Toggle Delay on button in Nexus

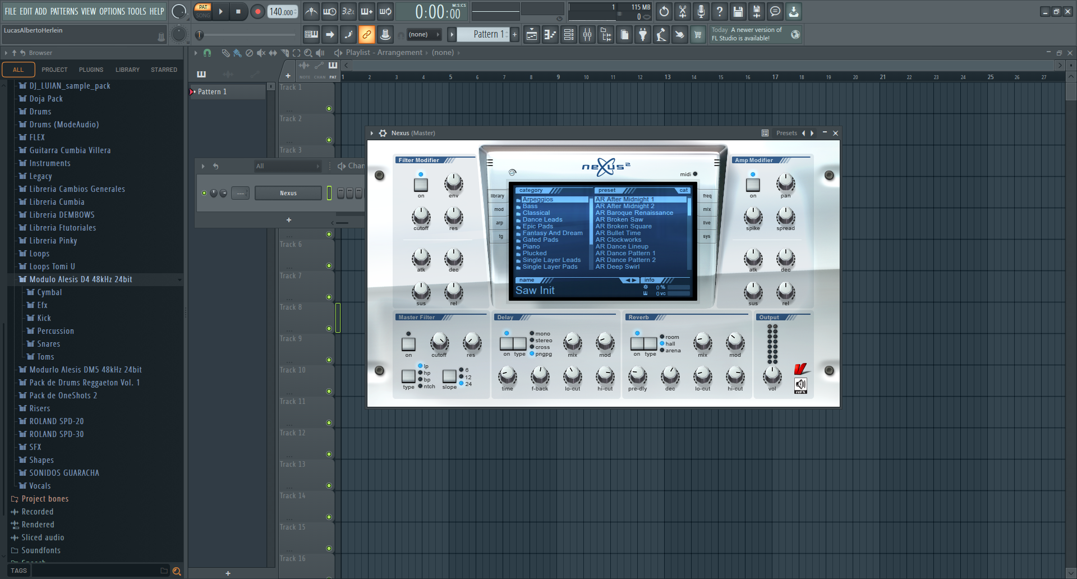click(x=507, y=343)
